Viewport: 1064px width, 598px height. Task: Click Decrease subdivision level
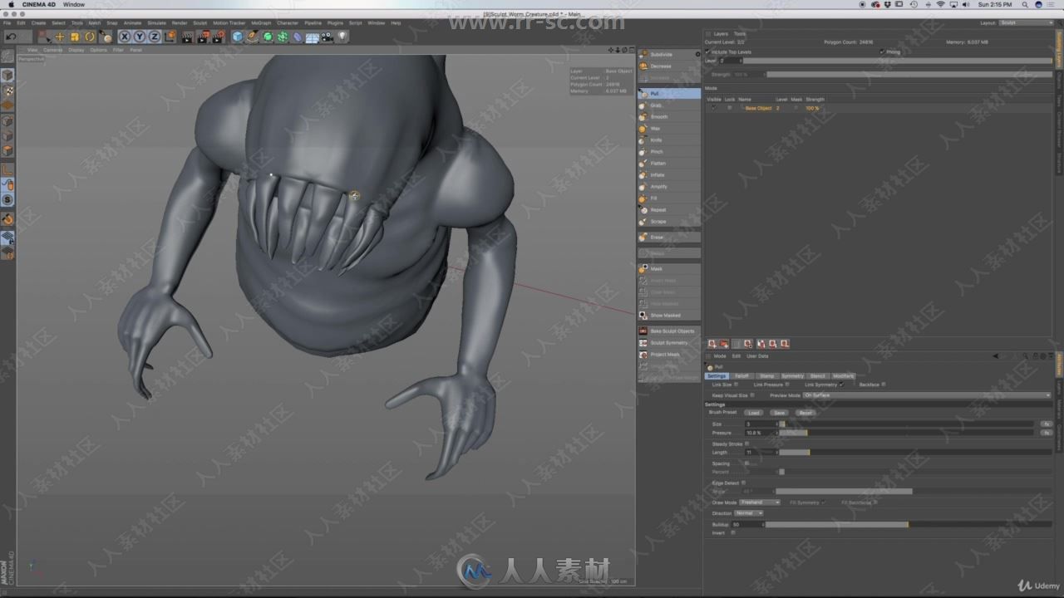tap(669, 66)
